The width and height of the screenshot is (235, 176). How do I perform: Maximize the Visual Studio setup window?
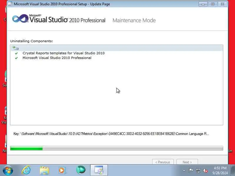click(213, 4)
